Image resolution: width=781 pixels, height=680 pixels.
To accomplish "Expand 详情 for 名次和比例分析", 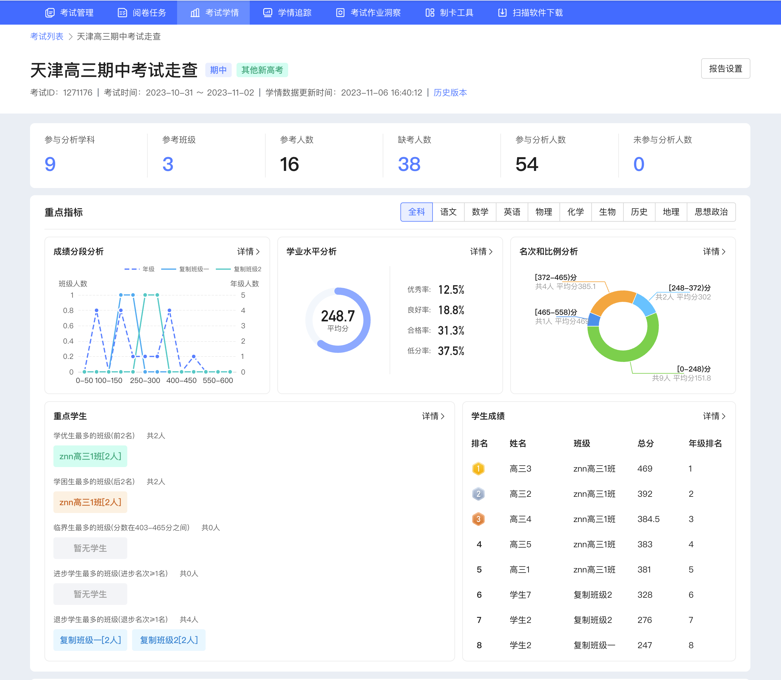I will pyautogui.click(x=714, y=252).
